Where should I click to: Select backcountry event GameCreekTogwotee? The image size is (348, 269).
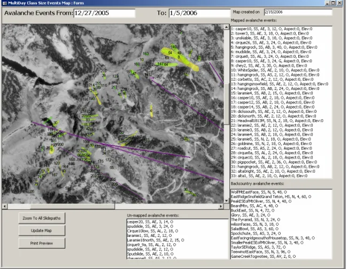(x=264, y=256)
